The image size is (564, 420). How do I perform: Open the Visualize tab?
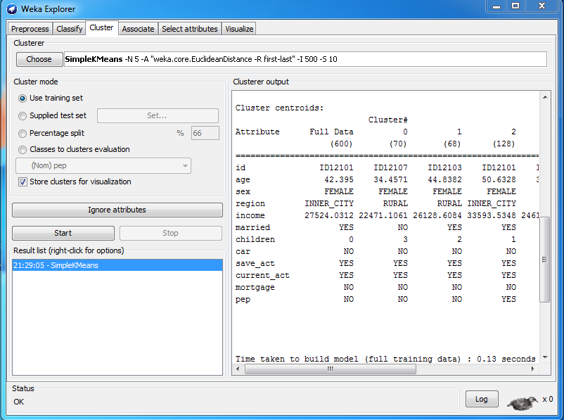(x=239, y=29)
